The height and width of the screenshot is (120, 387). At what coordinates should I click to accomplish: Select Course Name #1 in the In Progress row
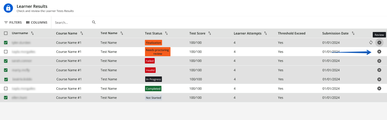[x=69, y=79]
